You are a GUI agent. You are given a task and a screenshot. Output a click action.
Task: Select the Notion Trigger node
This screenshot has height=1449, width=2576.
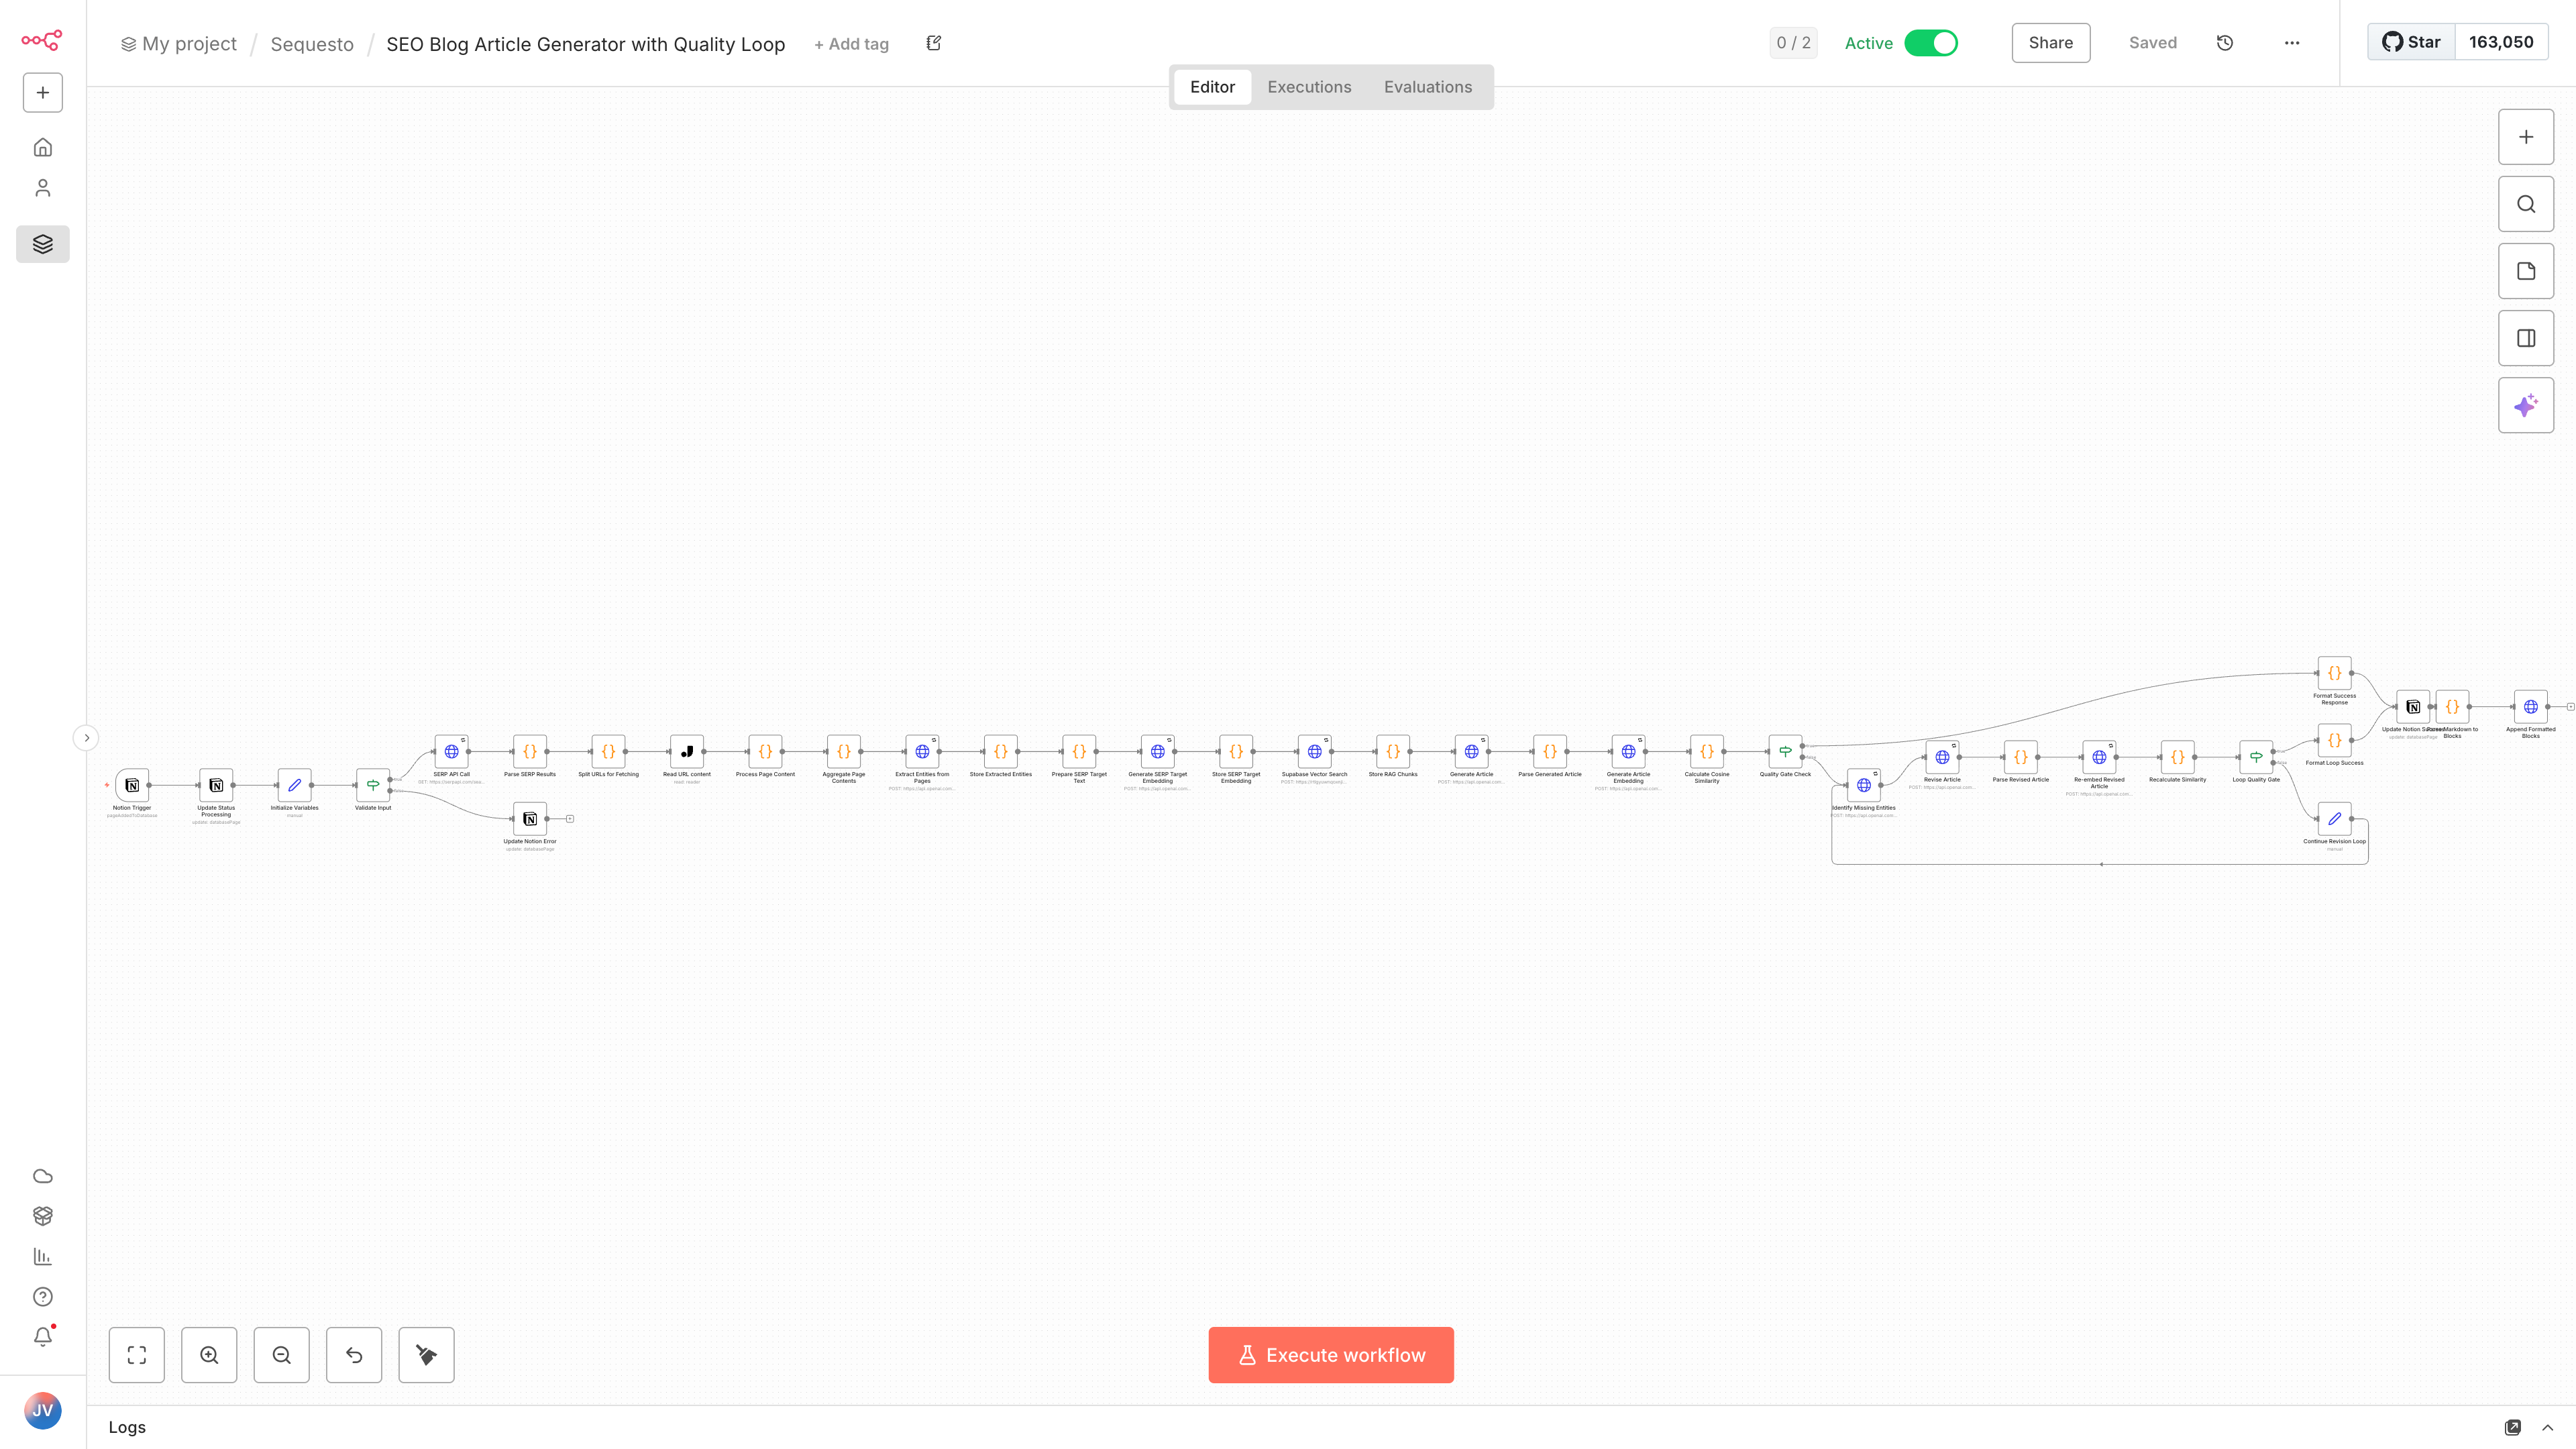coord(133,786)
